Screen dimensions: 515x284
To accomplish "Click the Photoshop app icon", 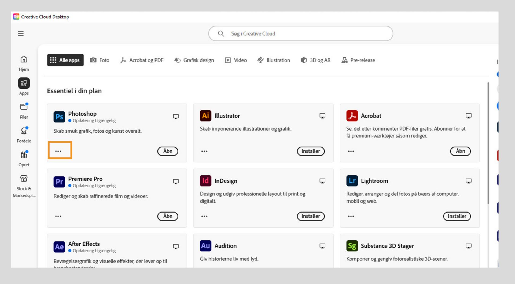I will coord(59,117).
